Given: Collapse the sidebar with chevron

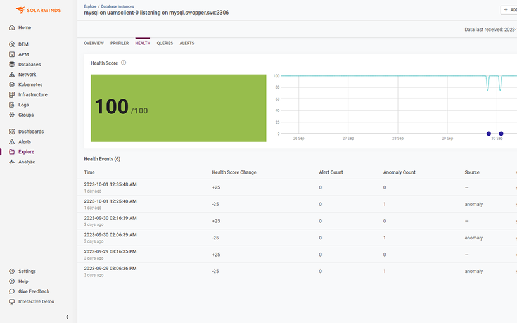Looking at the screenshot, I should [67, 317].
